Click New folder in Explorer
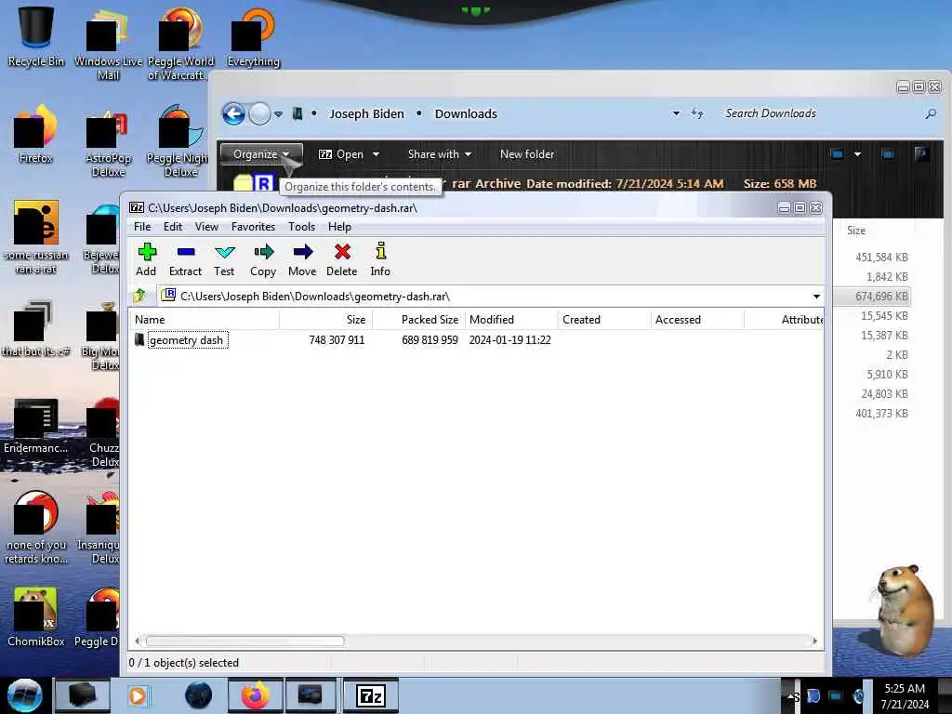This screenshot has height=714, width=952. tap(527, 154)
